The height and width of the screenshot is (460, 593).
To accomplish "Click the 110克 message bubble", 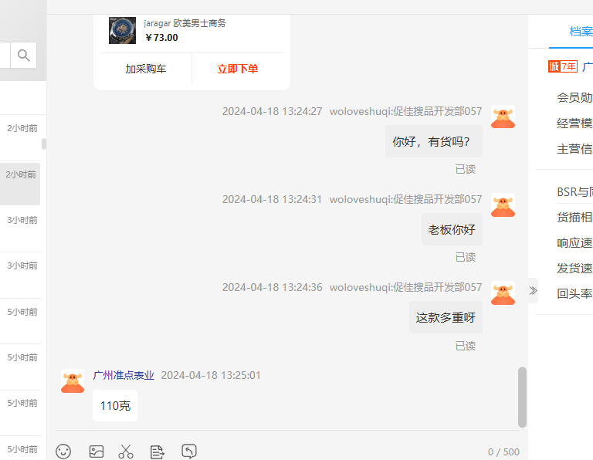I will pos(115,405).
